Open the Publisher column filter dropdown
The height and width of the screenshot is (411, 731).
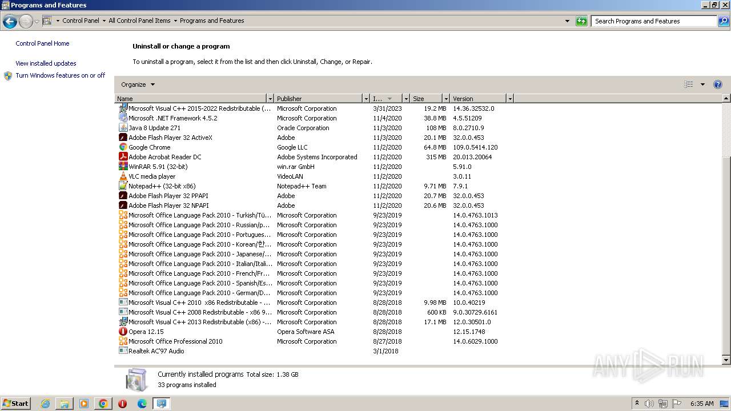click(366, 99)
